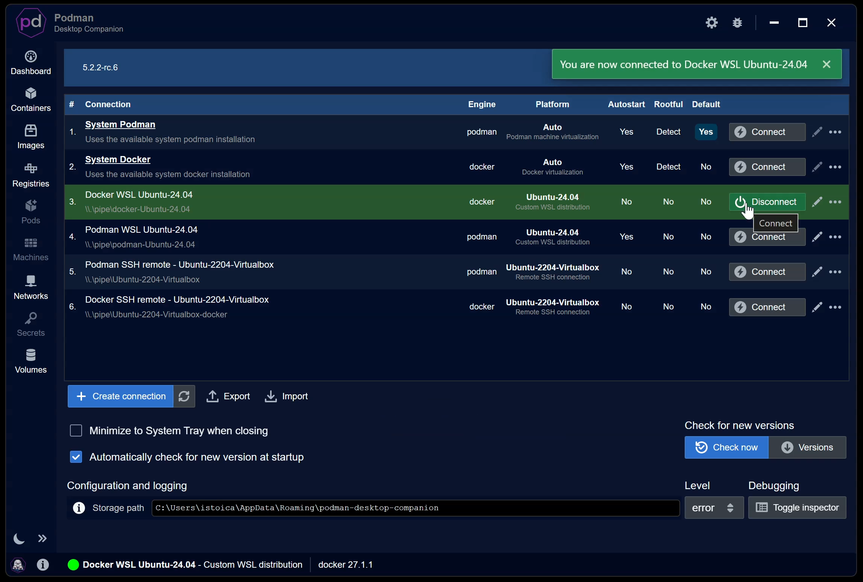
Task: Go to Containers in the sidebar
Action: point(31,100)
